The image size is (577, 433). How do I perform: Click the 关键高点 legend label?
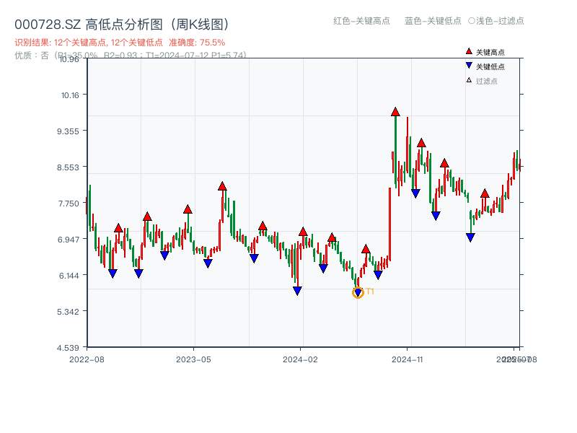click(x=490, y=52)
